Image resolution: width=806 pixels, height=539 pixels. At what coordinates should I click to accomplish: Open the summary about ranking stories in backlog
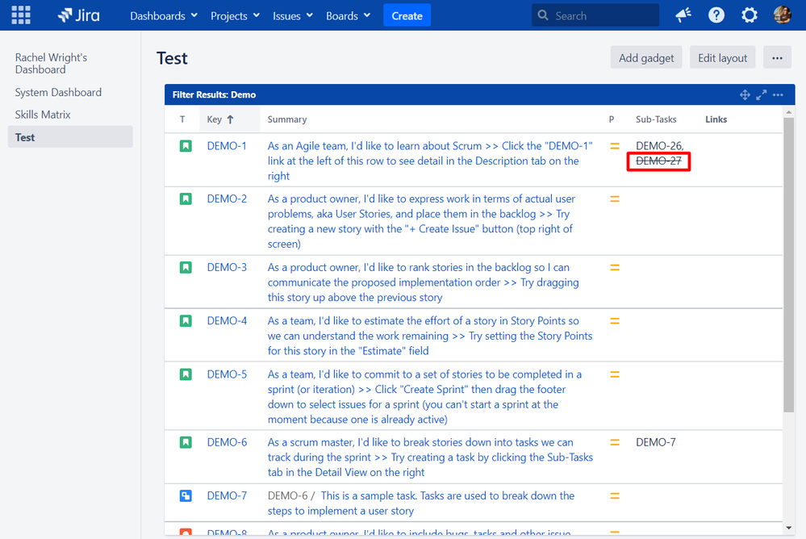(423, 282)
